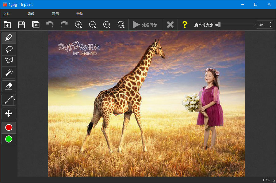This screenshot has width=276, height=183.
Task: Decrease marker size with the down arrow
Action: coord(270,27)
